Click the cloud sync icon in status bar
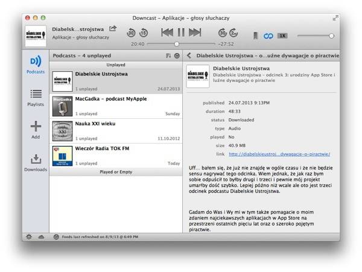This screenshot has height=272, width=362. tap(41, 237)
